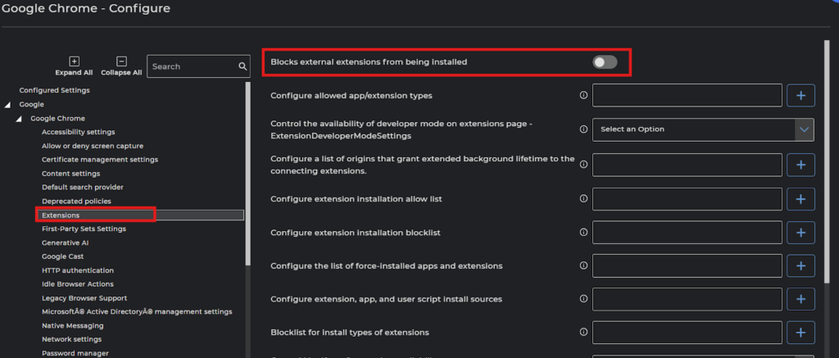Click plus button for allowed app/extension types
The width and height of the screenshot is (839, 358).
click(800, 96)
